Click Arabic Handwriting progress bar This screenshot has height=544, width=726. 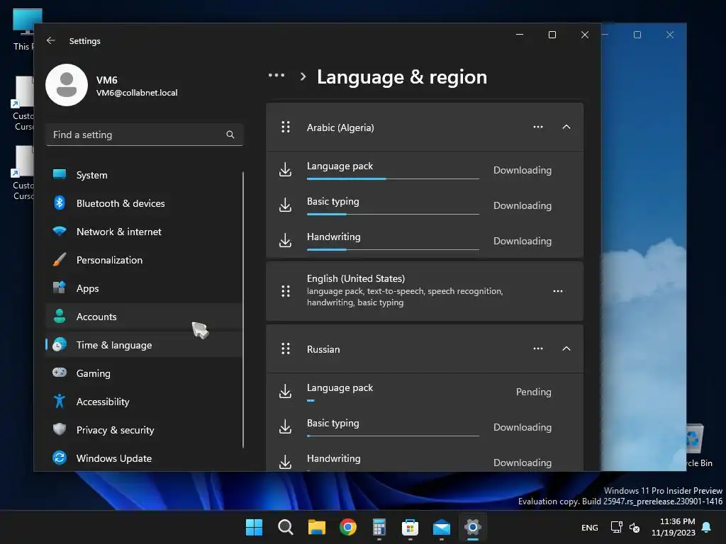point(393,249)
